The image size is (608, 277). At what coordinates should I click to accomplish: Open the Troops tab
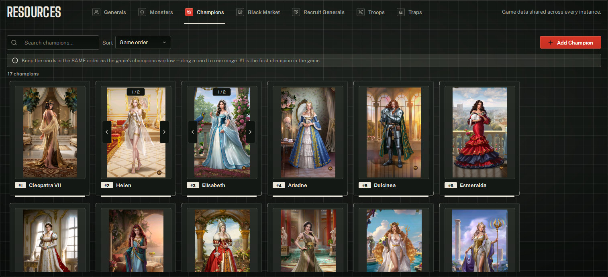pyautogui.click(x=371, y=12)
